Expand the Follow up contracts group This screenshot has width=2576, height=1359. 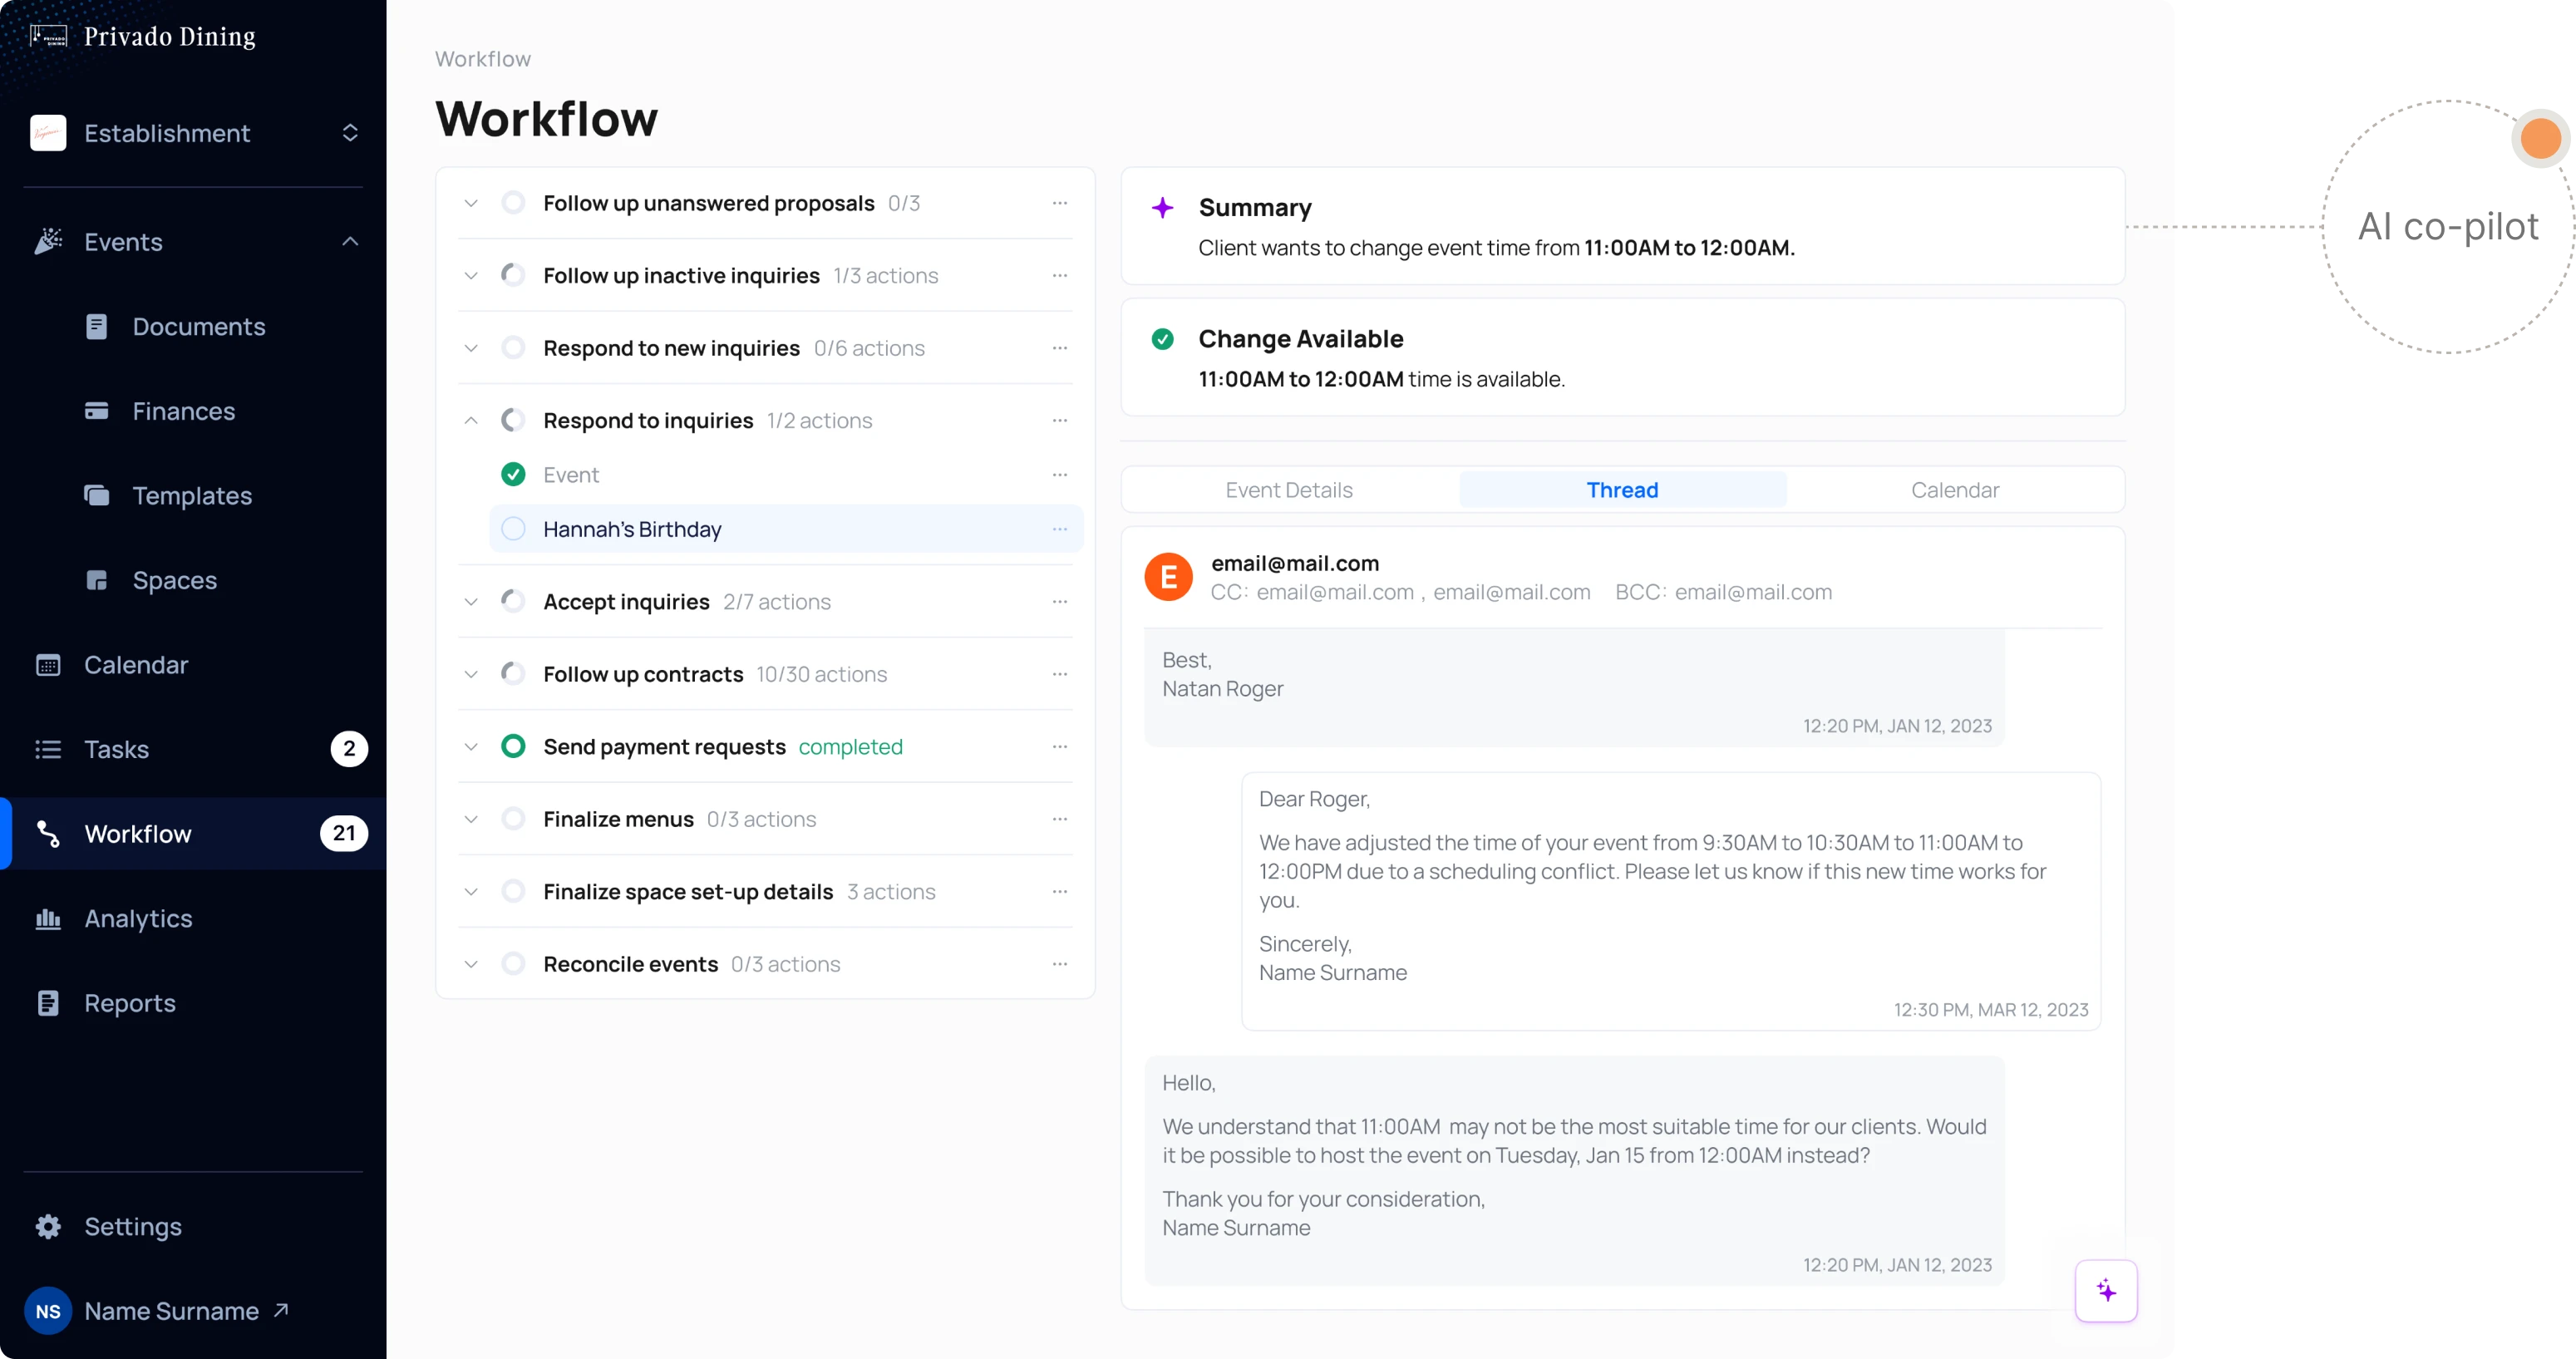pos(471,674)
